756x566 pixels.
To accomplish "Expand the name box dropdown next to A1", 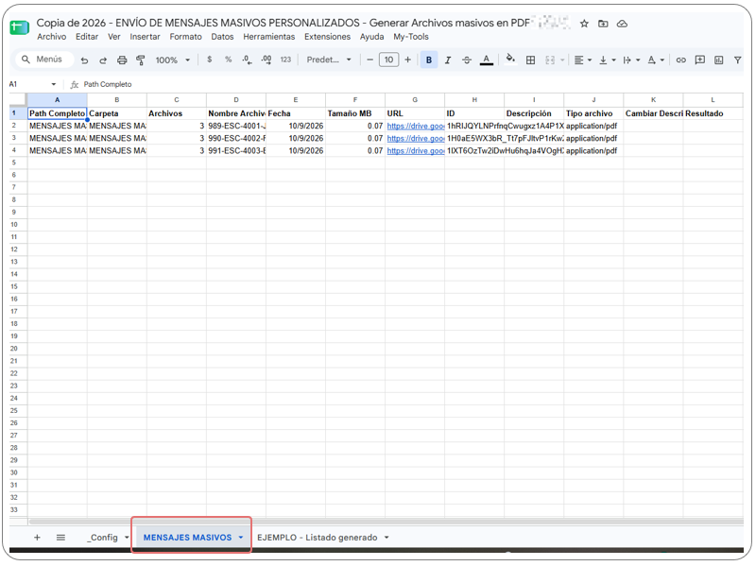I will 54,84.
